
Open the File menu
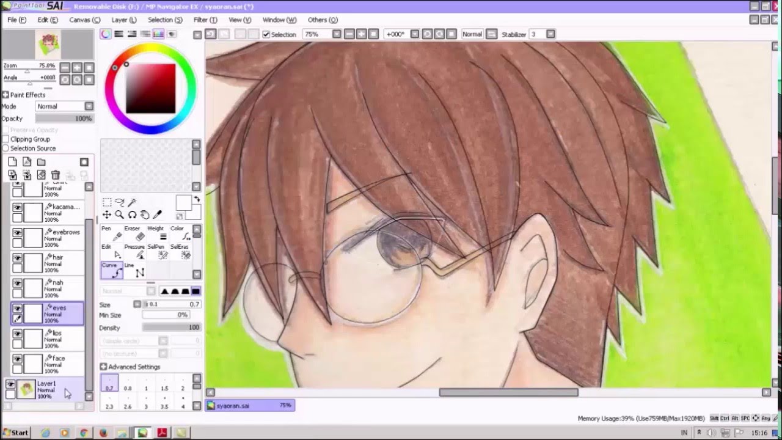click(x=16, y=20)
